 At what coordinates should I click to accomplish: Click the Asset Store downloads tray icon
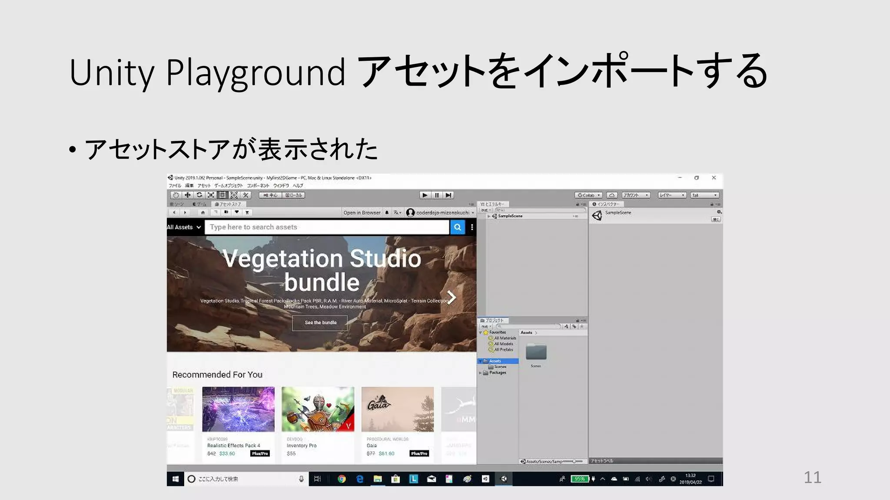click(x=226, y=213)
